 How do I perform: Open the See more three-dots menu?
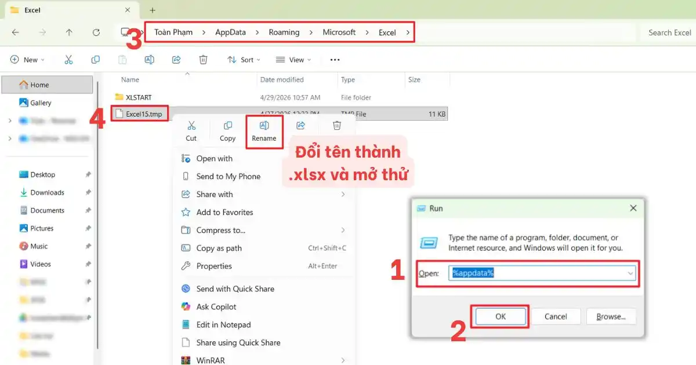click(335, 60)
